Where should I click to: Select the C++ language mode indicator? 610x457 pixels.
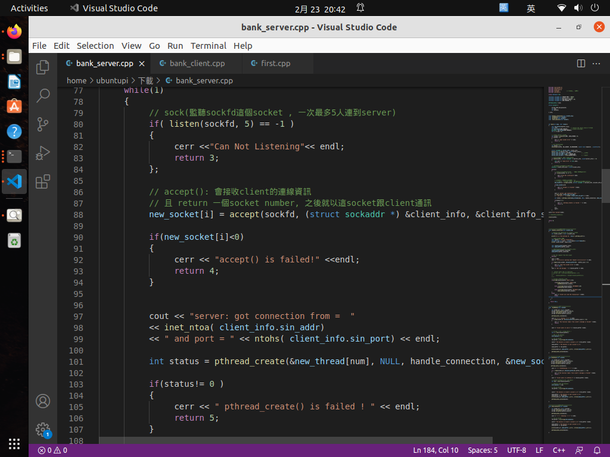tap(559, 450)
